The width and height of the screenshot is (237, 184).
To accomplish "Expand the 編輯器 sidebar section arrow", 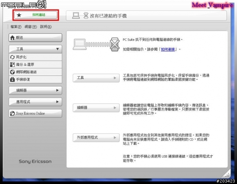I will [x=57, y=90].
